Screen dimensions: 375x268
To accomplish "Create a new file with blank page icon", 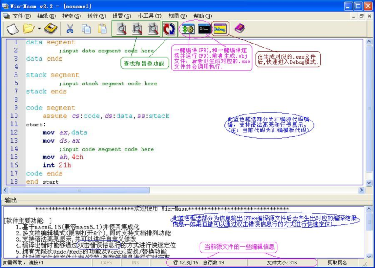I will pos(12,29).
